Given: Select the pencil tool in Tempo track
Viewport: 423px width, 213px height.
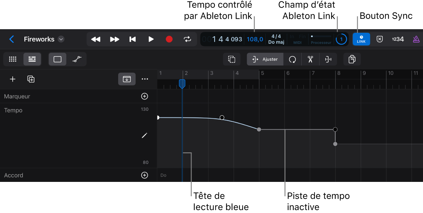Looking at the screenshot, I should (144, 135).
